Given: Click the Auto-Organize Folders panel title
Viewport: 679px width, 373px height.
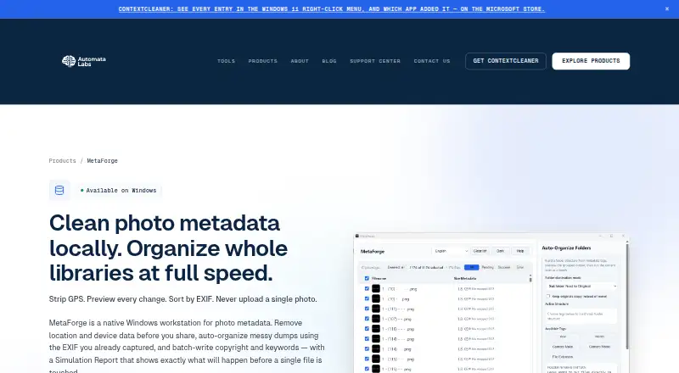Looking at the screenshot, I should coord(566,248).
